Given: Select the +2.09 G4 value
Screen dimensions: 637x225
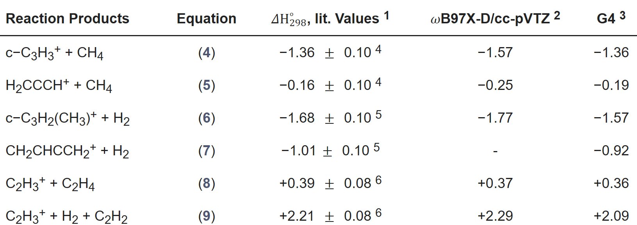Looking at the screenshot, I should 611,216.
